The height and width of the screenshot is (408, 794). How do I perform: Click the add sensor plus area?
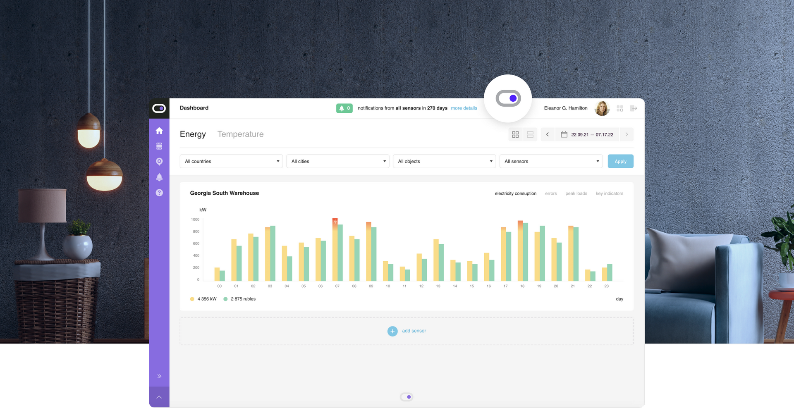pyautogui.click(x=407, y=331)
